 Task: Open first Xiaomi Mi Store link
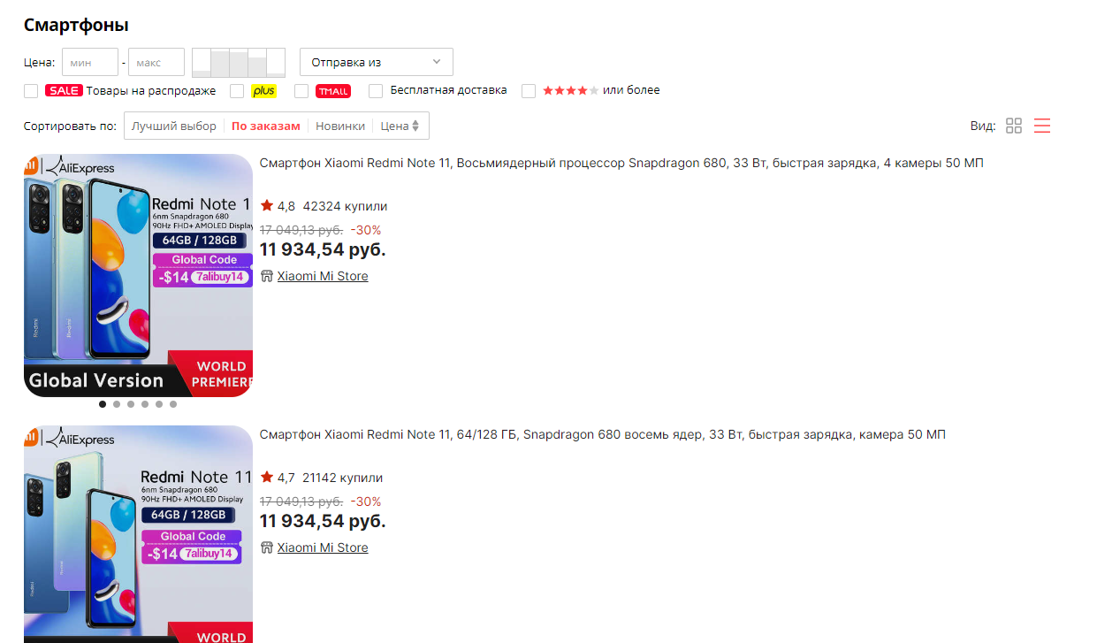coord(323,276)
